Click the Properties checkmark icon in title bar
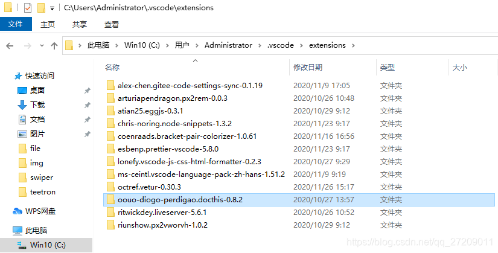Image resolution: width=498 pixels, height=253 pixels. tap(28, 8)
